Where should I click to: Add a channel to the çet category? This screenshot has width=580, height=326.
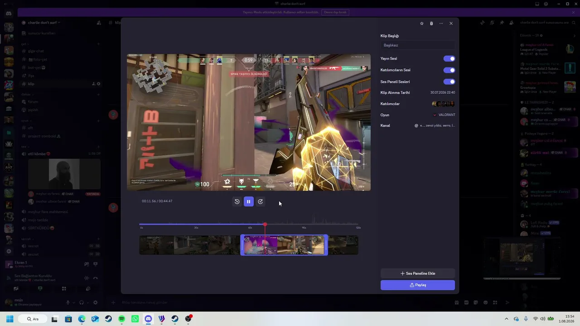(x=98, y=44)
